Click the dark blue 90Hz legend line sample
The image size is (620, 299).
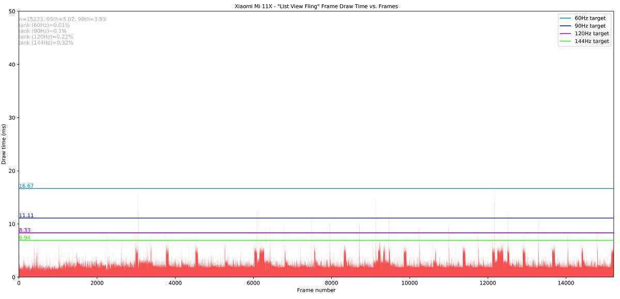tap(565, 26)
